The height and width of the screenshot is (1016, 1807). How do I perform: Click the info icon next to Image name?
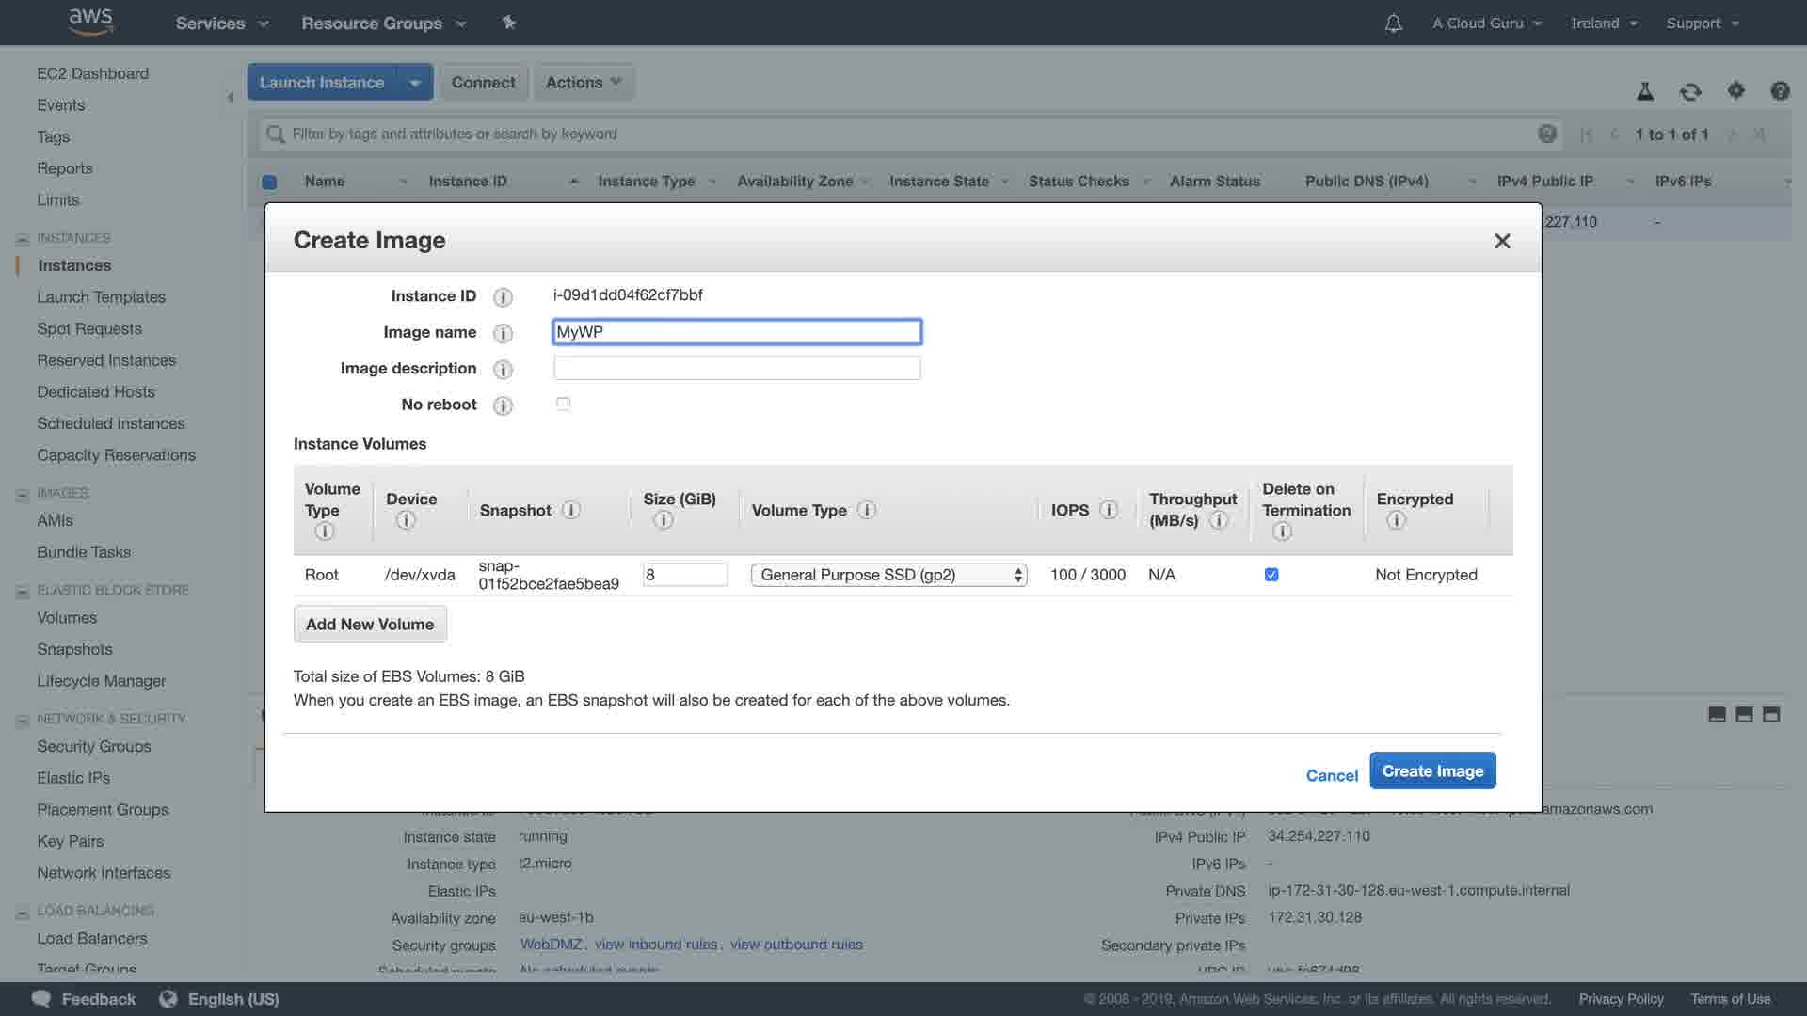504,333
